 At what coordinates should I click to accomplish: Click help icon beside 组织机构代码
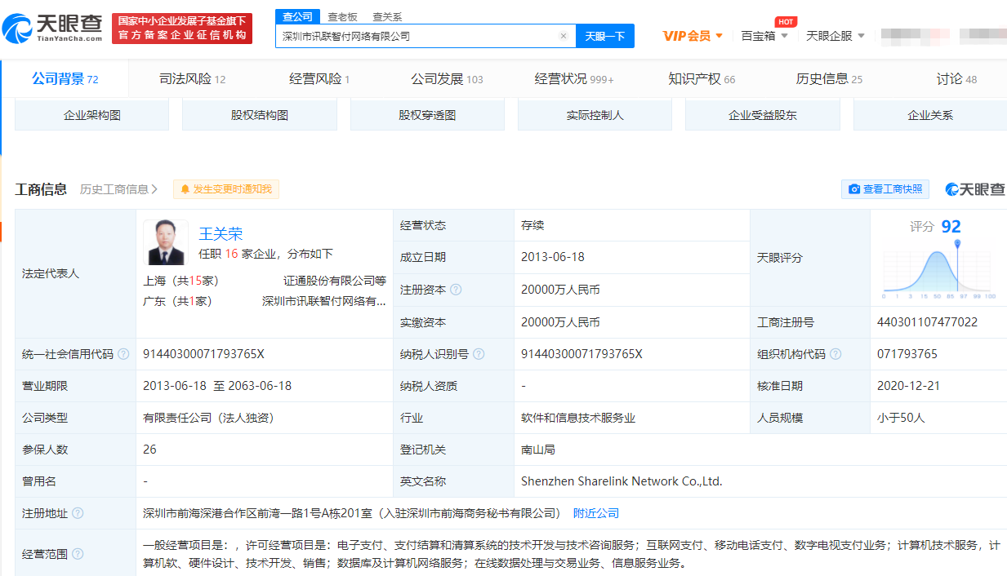(x=836, y=354)
